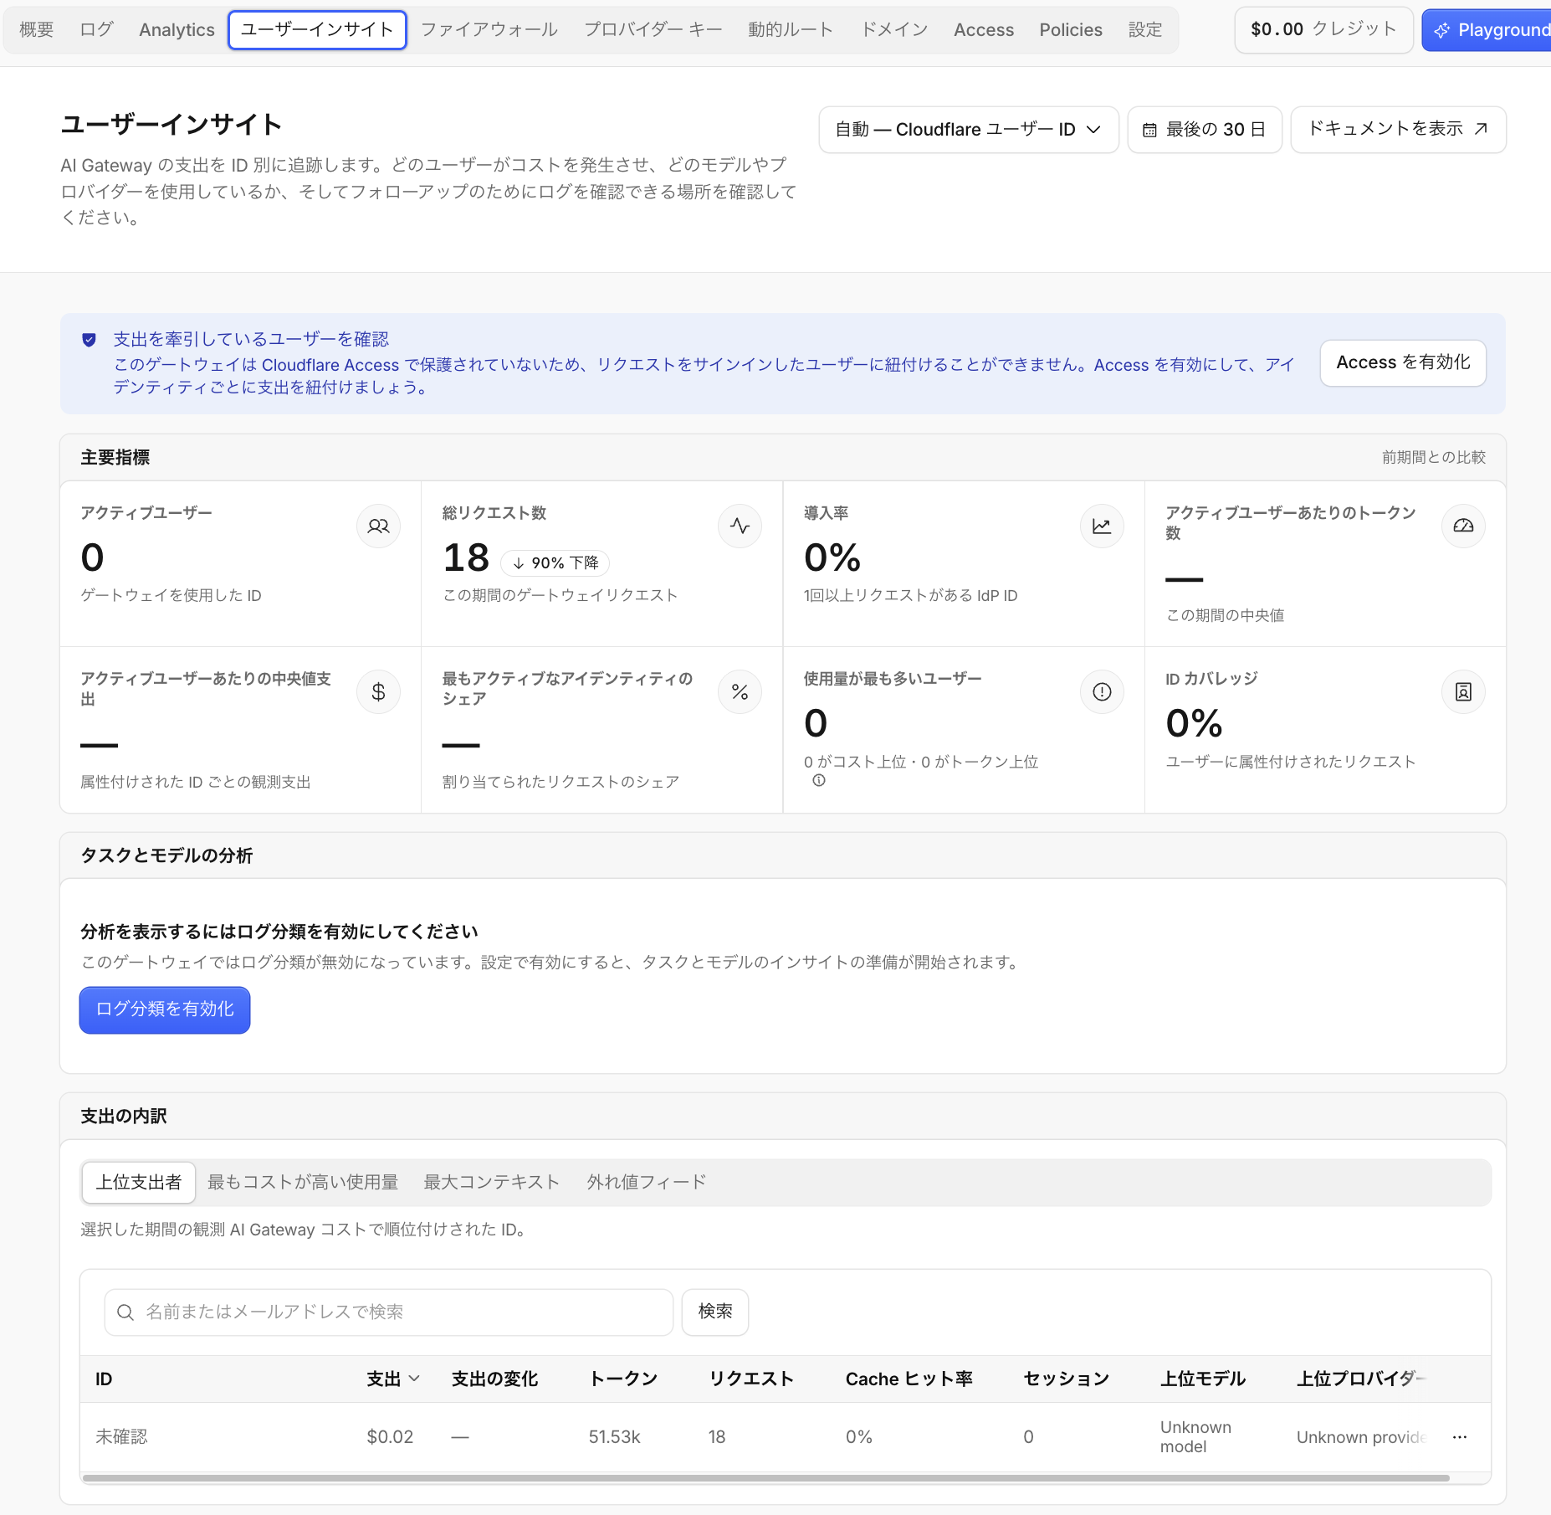1551x1515 pixels.
Task: Switch to 最大コンテキスト tab
Action: pyautogui.click(x=492, y=1183)
